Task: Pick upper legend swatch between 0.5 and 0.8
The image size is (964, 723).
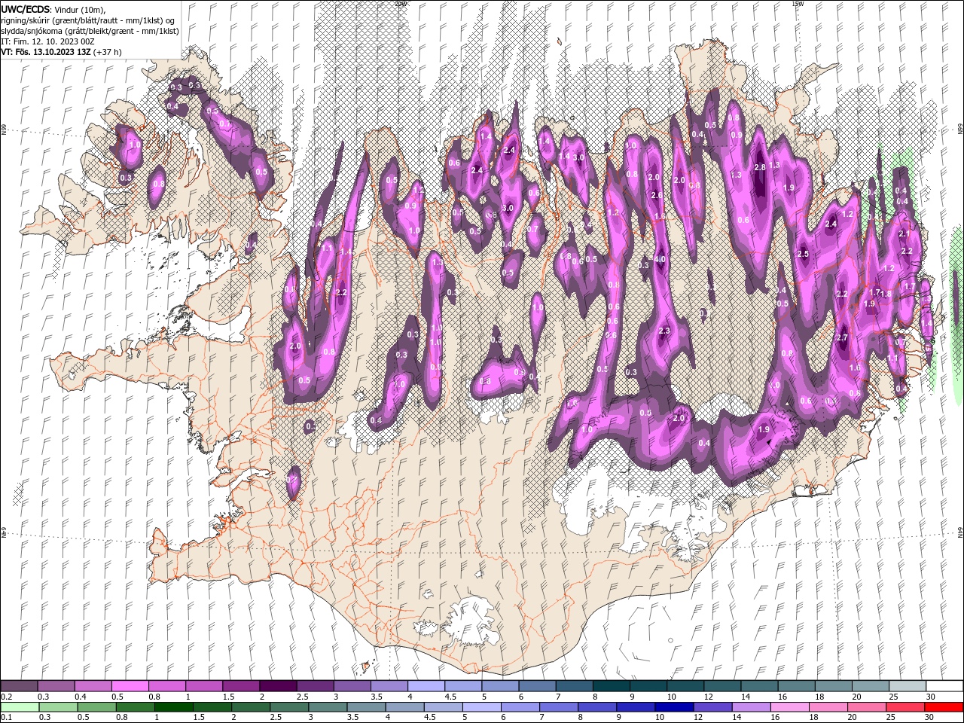Action: click(130, 686)
